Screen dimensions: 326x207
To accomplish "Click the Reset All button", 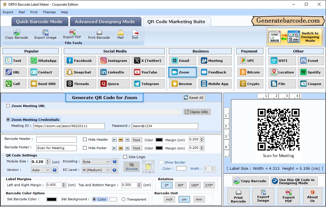I will [x=194, y=98].
